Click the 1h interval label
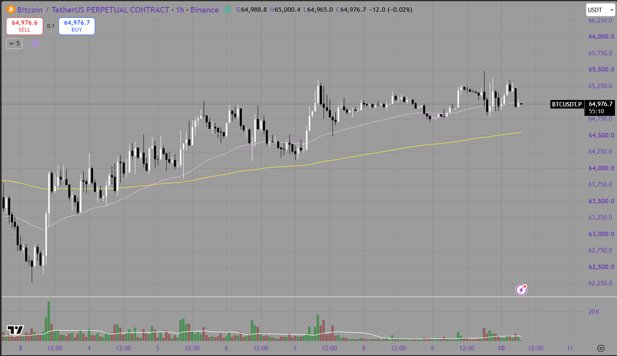Image resolution: width=617 pixels, height=356 pixels. [x=180, y=10]
